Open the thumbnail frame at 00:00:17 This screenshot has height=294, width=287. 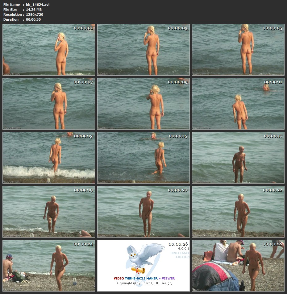[x=238, y=158]
